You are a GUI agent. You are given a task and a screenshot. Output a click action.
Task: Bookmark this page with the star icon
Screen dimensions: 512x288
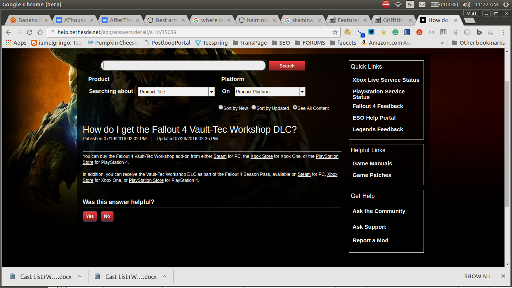[x=335, y=32]
